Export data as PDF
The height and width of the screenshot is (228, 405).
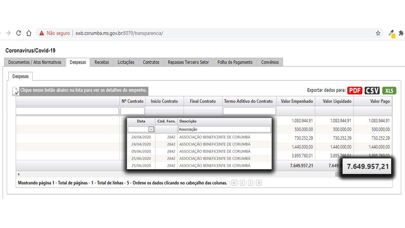tap(355, 91)
